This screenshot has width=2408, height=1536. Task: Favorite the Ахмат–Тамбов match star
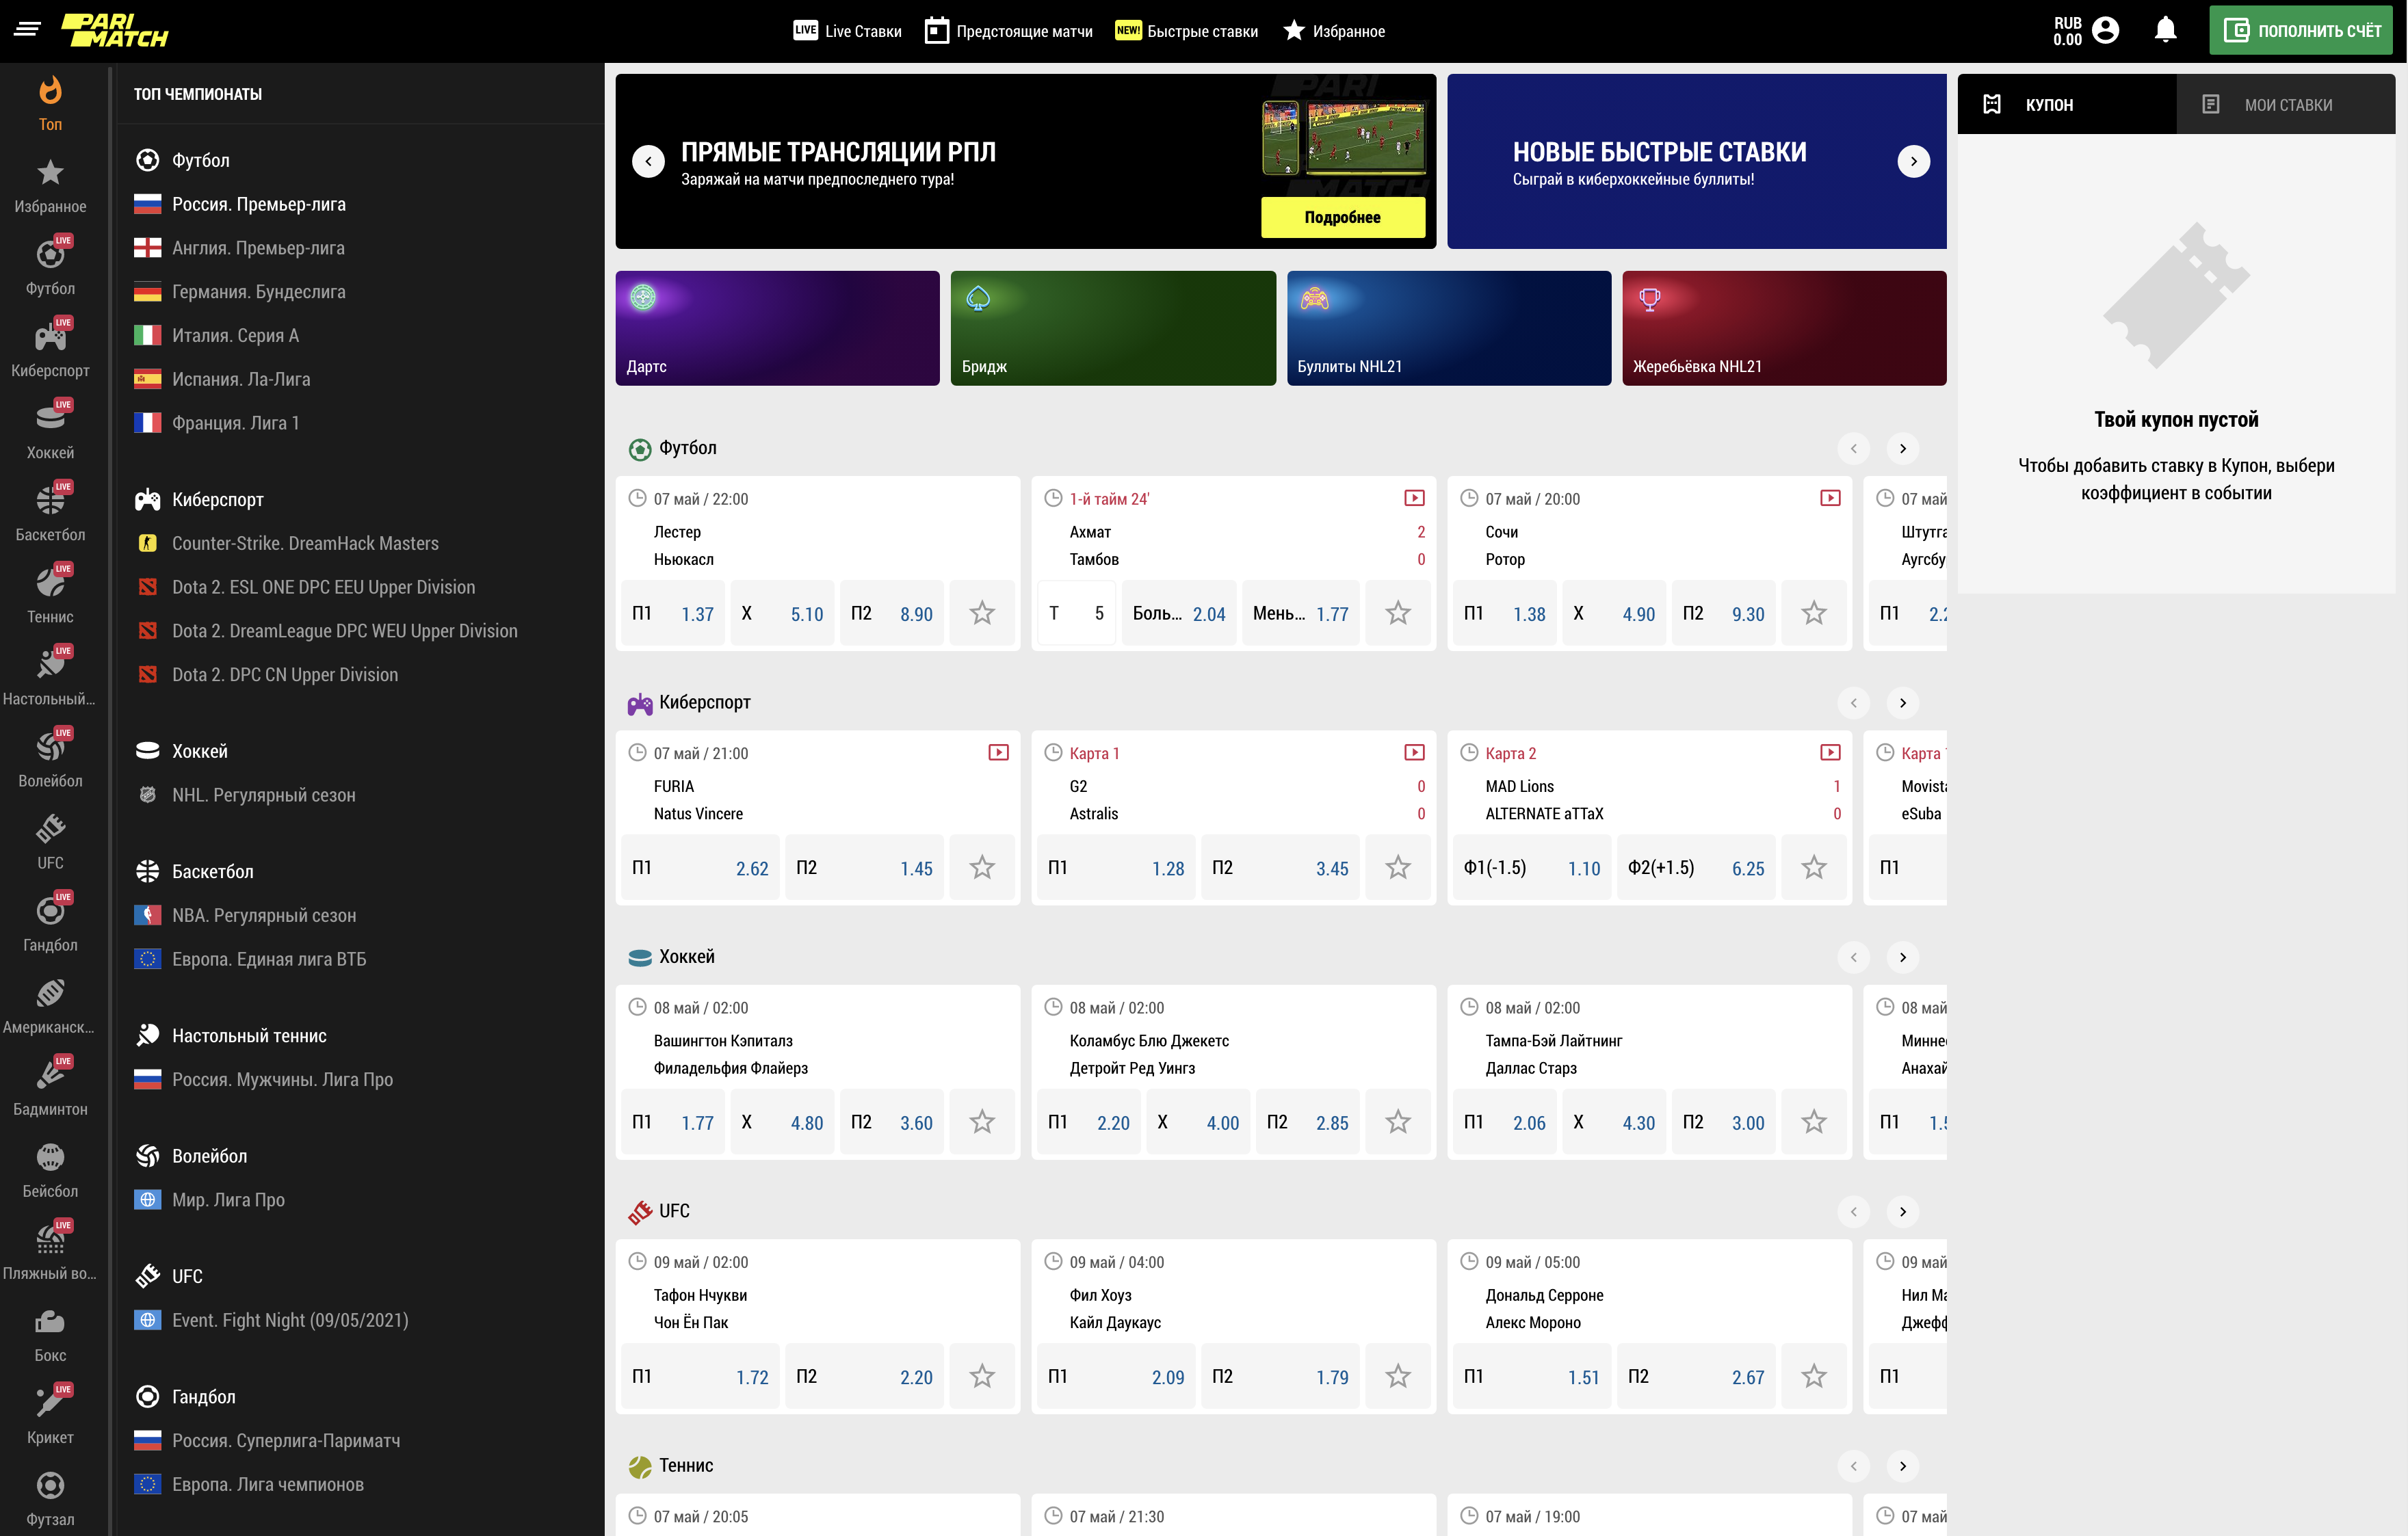click(x=1398, y=613)
